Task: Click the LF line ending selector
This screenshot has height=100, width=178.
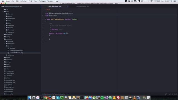Action: tap(166, 94)
